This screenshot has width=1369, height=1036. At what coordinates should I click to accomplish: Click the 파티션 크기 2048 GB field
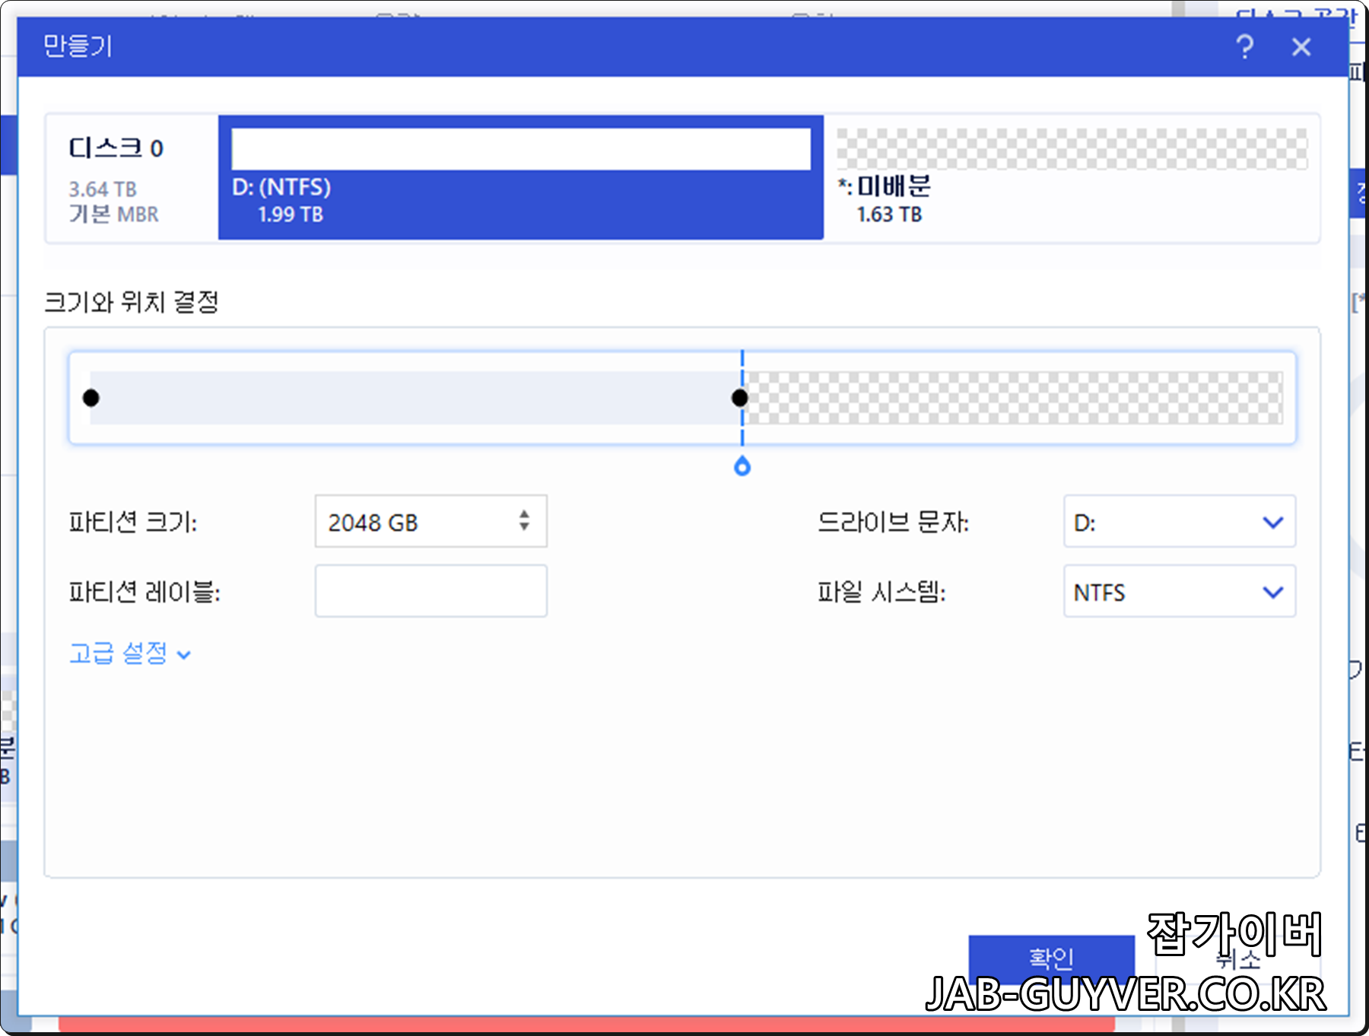tap(431, 522)
